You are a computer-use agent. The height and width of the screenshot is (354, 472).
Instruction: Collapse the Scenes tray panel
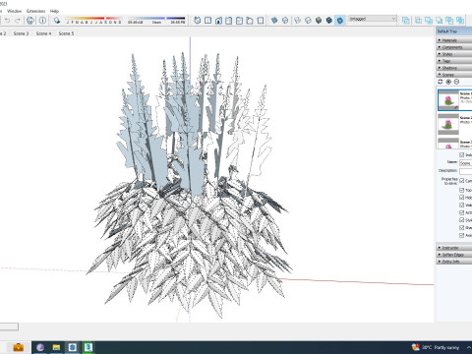tap(454, 75)
